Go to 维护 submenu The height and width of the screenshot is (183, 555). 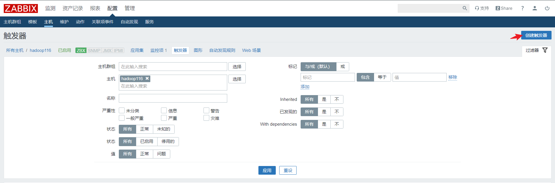64,22
